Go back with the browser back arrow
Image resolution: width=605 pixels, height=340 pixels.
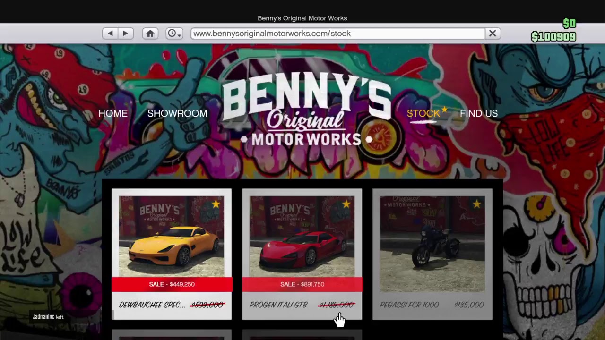(110, 34)
